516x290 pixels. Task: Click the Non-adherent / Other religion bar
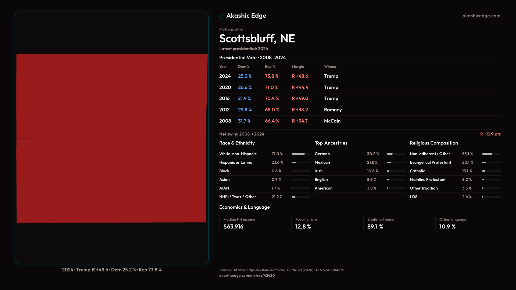491,154
